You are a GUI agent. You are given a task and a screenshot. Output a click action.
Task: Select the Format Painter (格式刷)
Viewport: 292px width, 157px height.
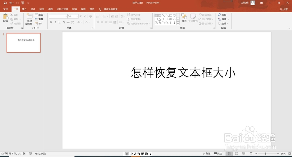click(x=15, y=24)
